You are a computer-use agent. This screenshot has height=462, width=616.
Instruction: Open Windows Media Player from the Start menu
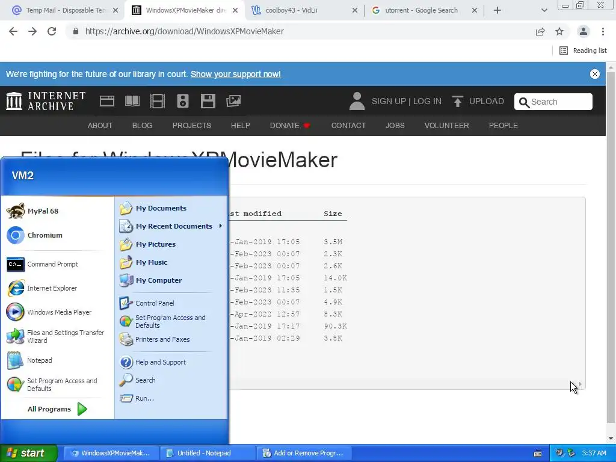click(x=49, y=312)
